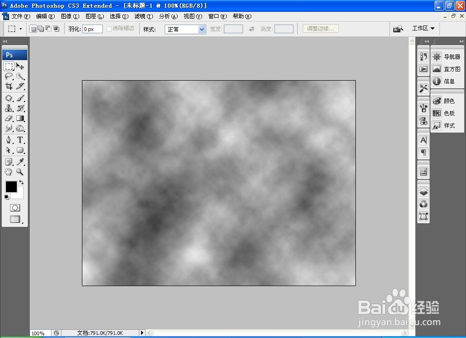Select the Gradient tool
The width and height of the screenshot is (466, 338).
tap(20, 118)
